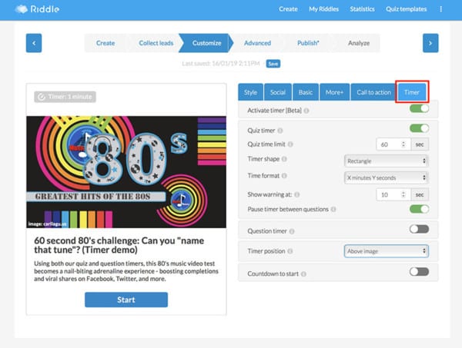
Task: Click the 80s quiz cover image
Action: pyautogui.click(x=126, y=172)
